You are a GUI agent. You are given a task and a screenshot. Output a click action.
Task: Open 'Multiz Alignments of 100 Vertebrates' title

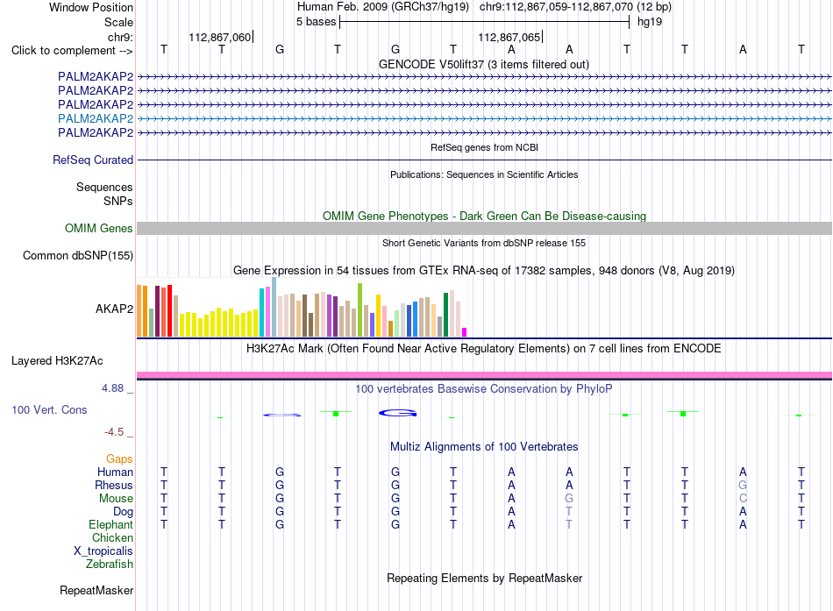(x=484, y=447)
